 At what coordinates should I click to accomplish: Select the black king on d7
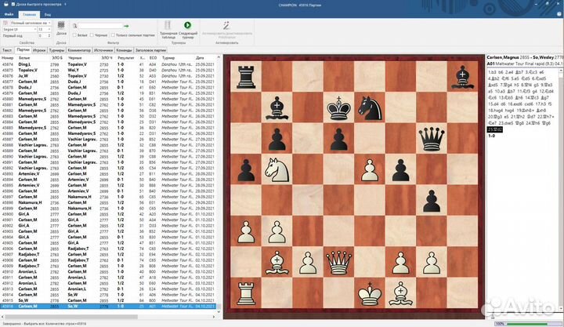(339, 107)
